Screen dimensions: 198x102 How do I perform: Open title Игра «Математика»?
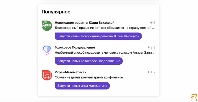[x=71, y=72]
